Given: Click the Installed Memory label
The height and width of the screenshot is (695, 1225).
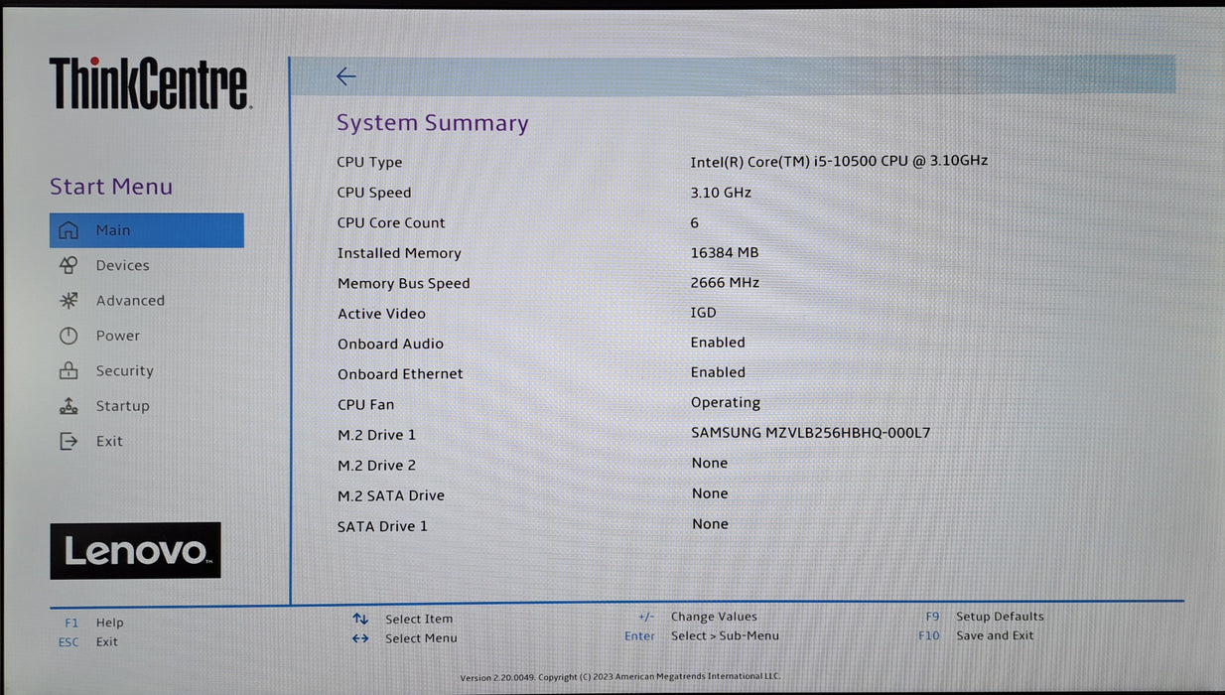Looking at the screenshot, I should (399, 253).
